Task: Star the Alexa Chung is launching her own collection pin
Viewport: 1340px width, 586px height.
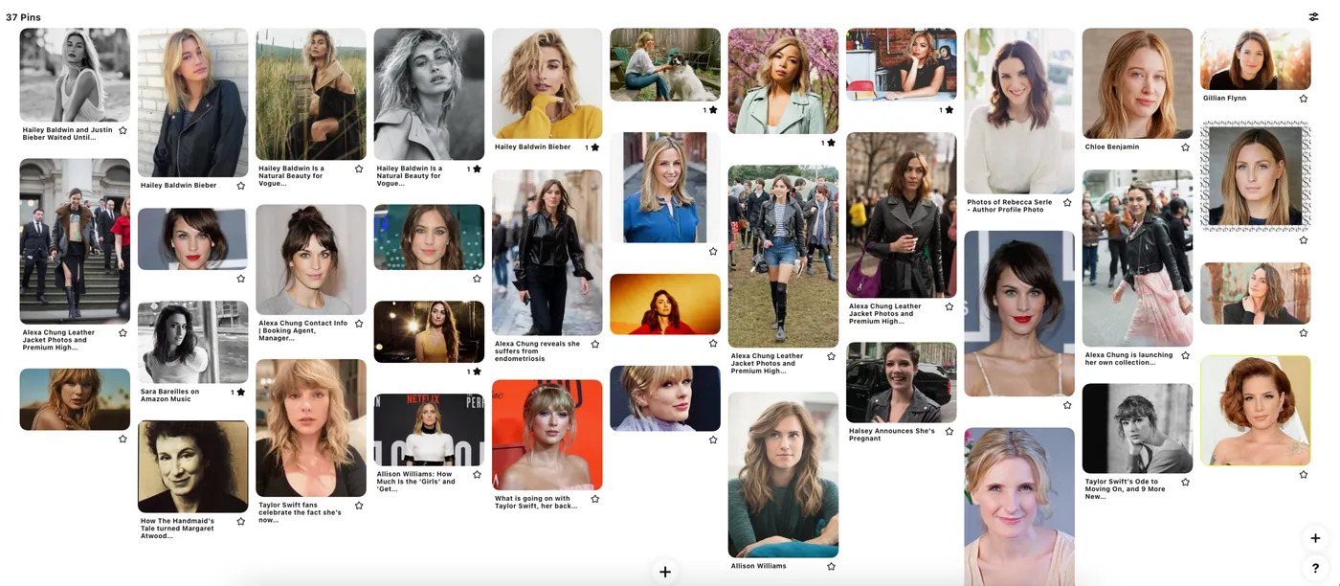Action: coord(1185,356)
